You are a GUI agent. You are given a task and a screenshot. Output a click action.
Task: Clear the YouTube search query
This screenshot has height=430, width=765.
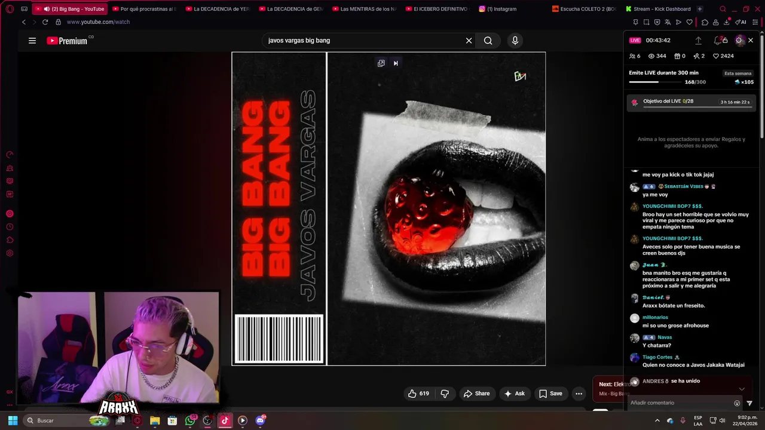[x=469, y=41]
